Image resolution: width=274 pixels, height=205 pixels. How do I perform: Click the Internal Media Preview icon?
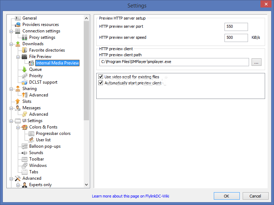pos(31,63)
